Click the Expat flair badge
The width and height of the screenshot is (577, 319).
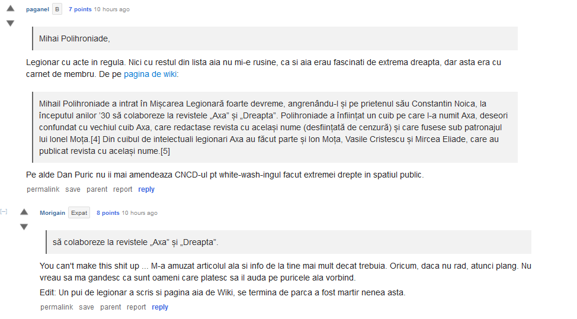pos(79,213)
